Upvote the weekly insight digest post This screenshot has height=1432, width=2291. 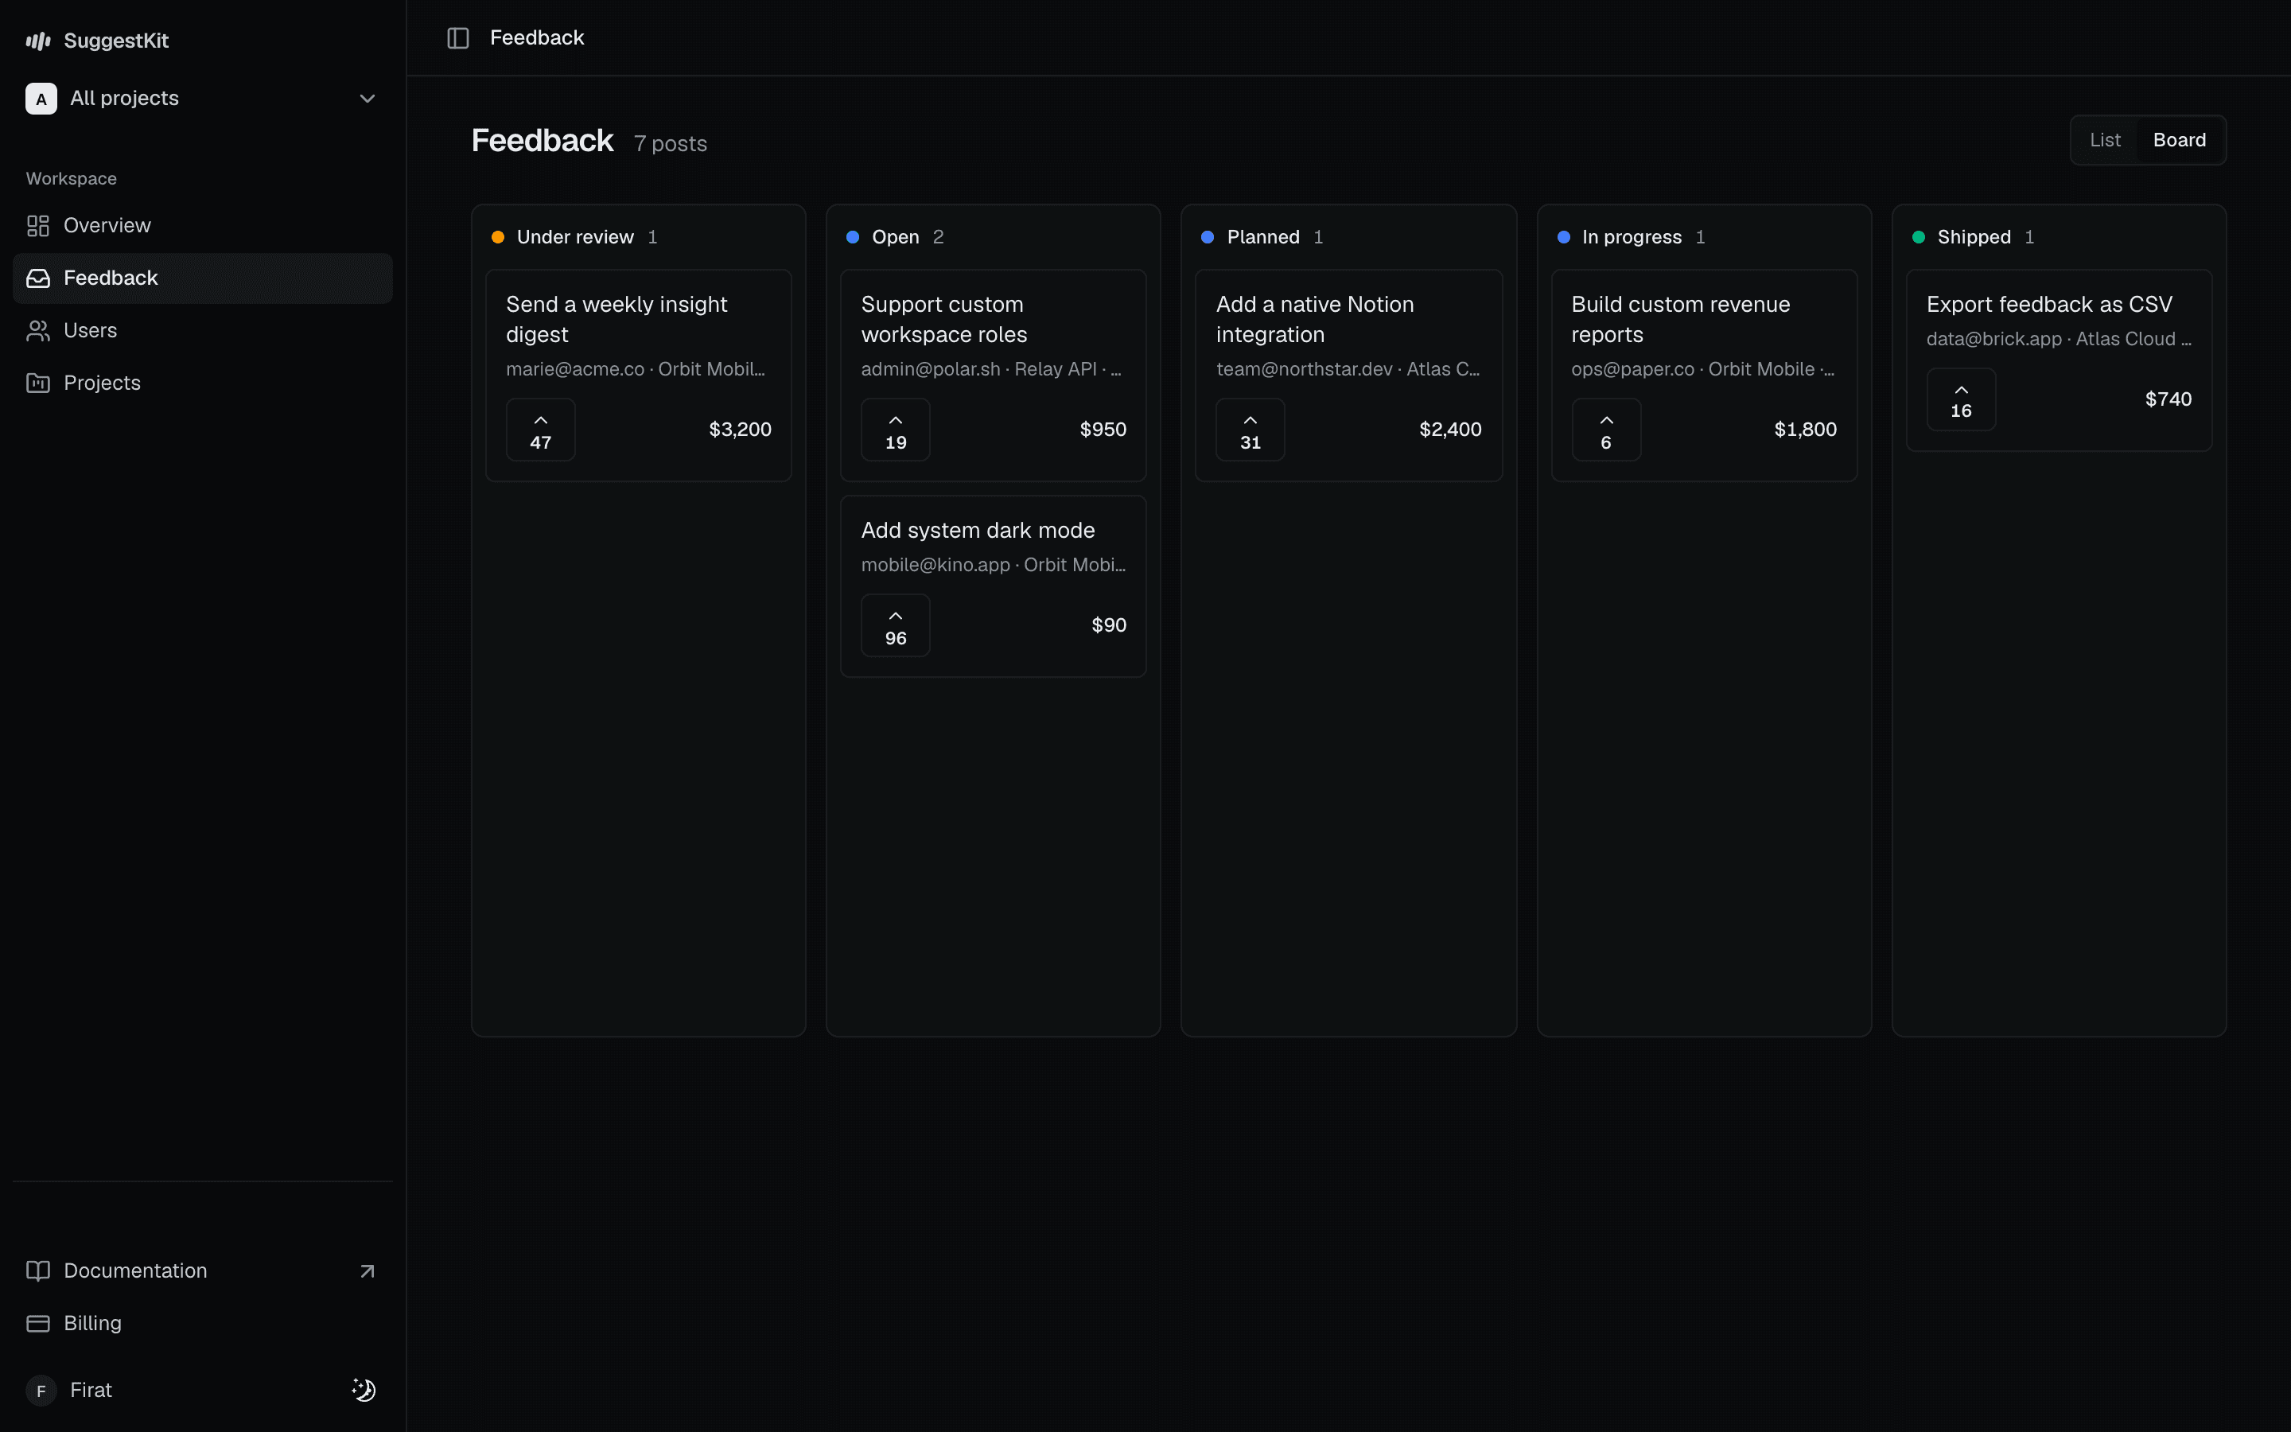541,430
